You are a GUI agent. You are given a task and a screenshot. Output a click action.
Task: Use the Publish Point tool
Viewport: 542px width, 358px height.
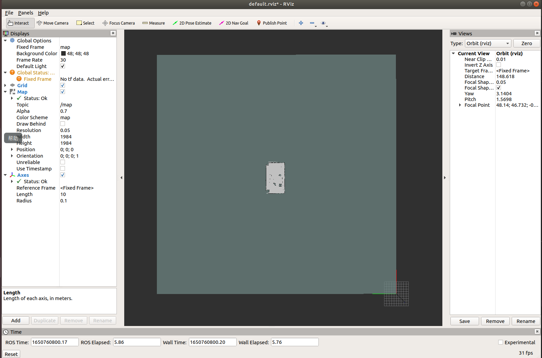pos(272,23)
